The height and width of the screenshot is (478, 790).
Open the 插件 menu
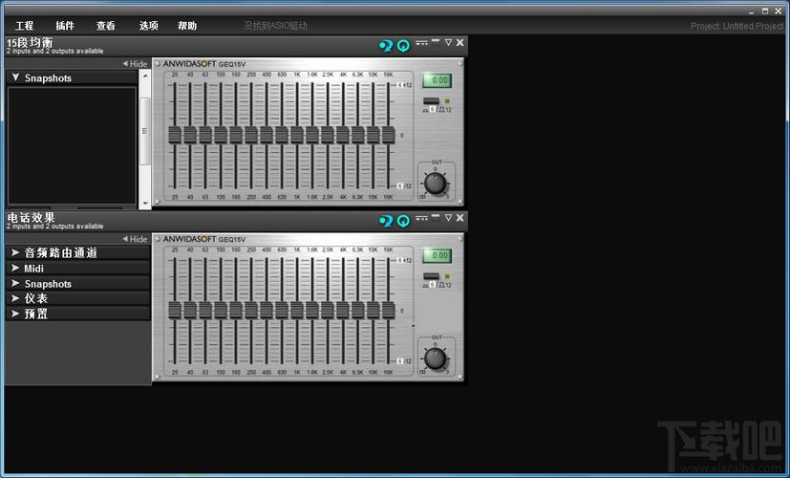coord(65,26)
